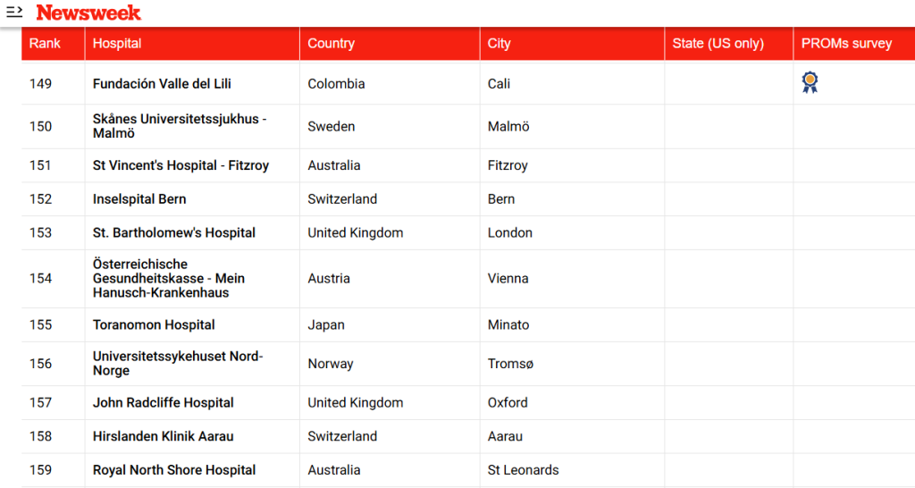Viewport: 915px width, 488px height.
Task: Open Royal North Shore Hospital entry
Action: pyautogui.click(x=174, y=470)
